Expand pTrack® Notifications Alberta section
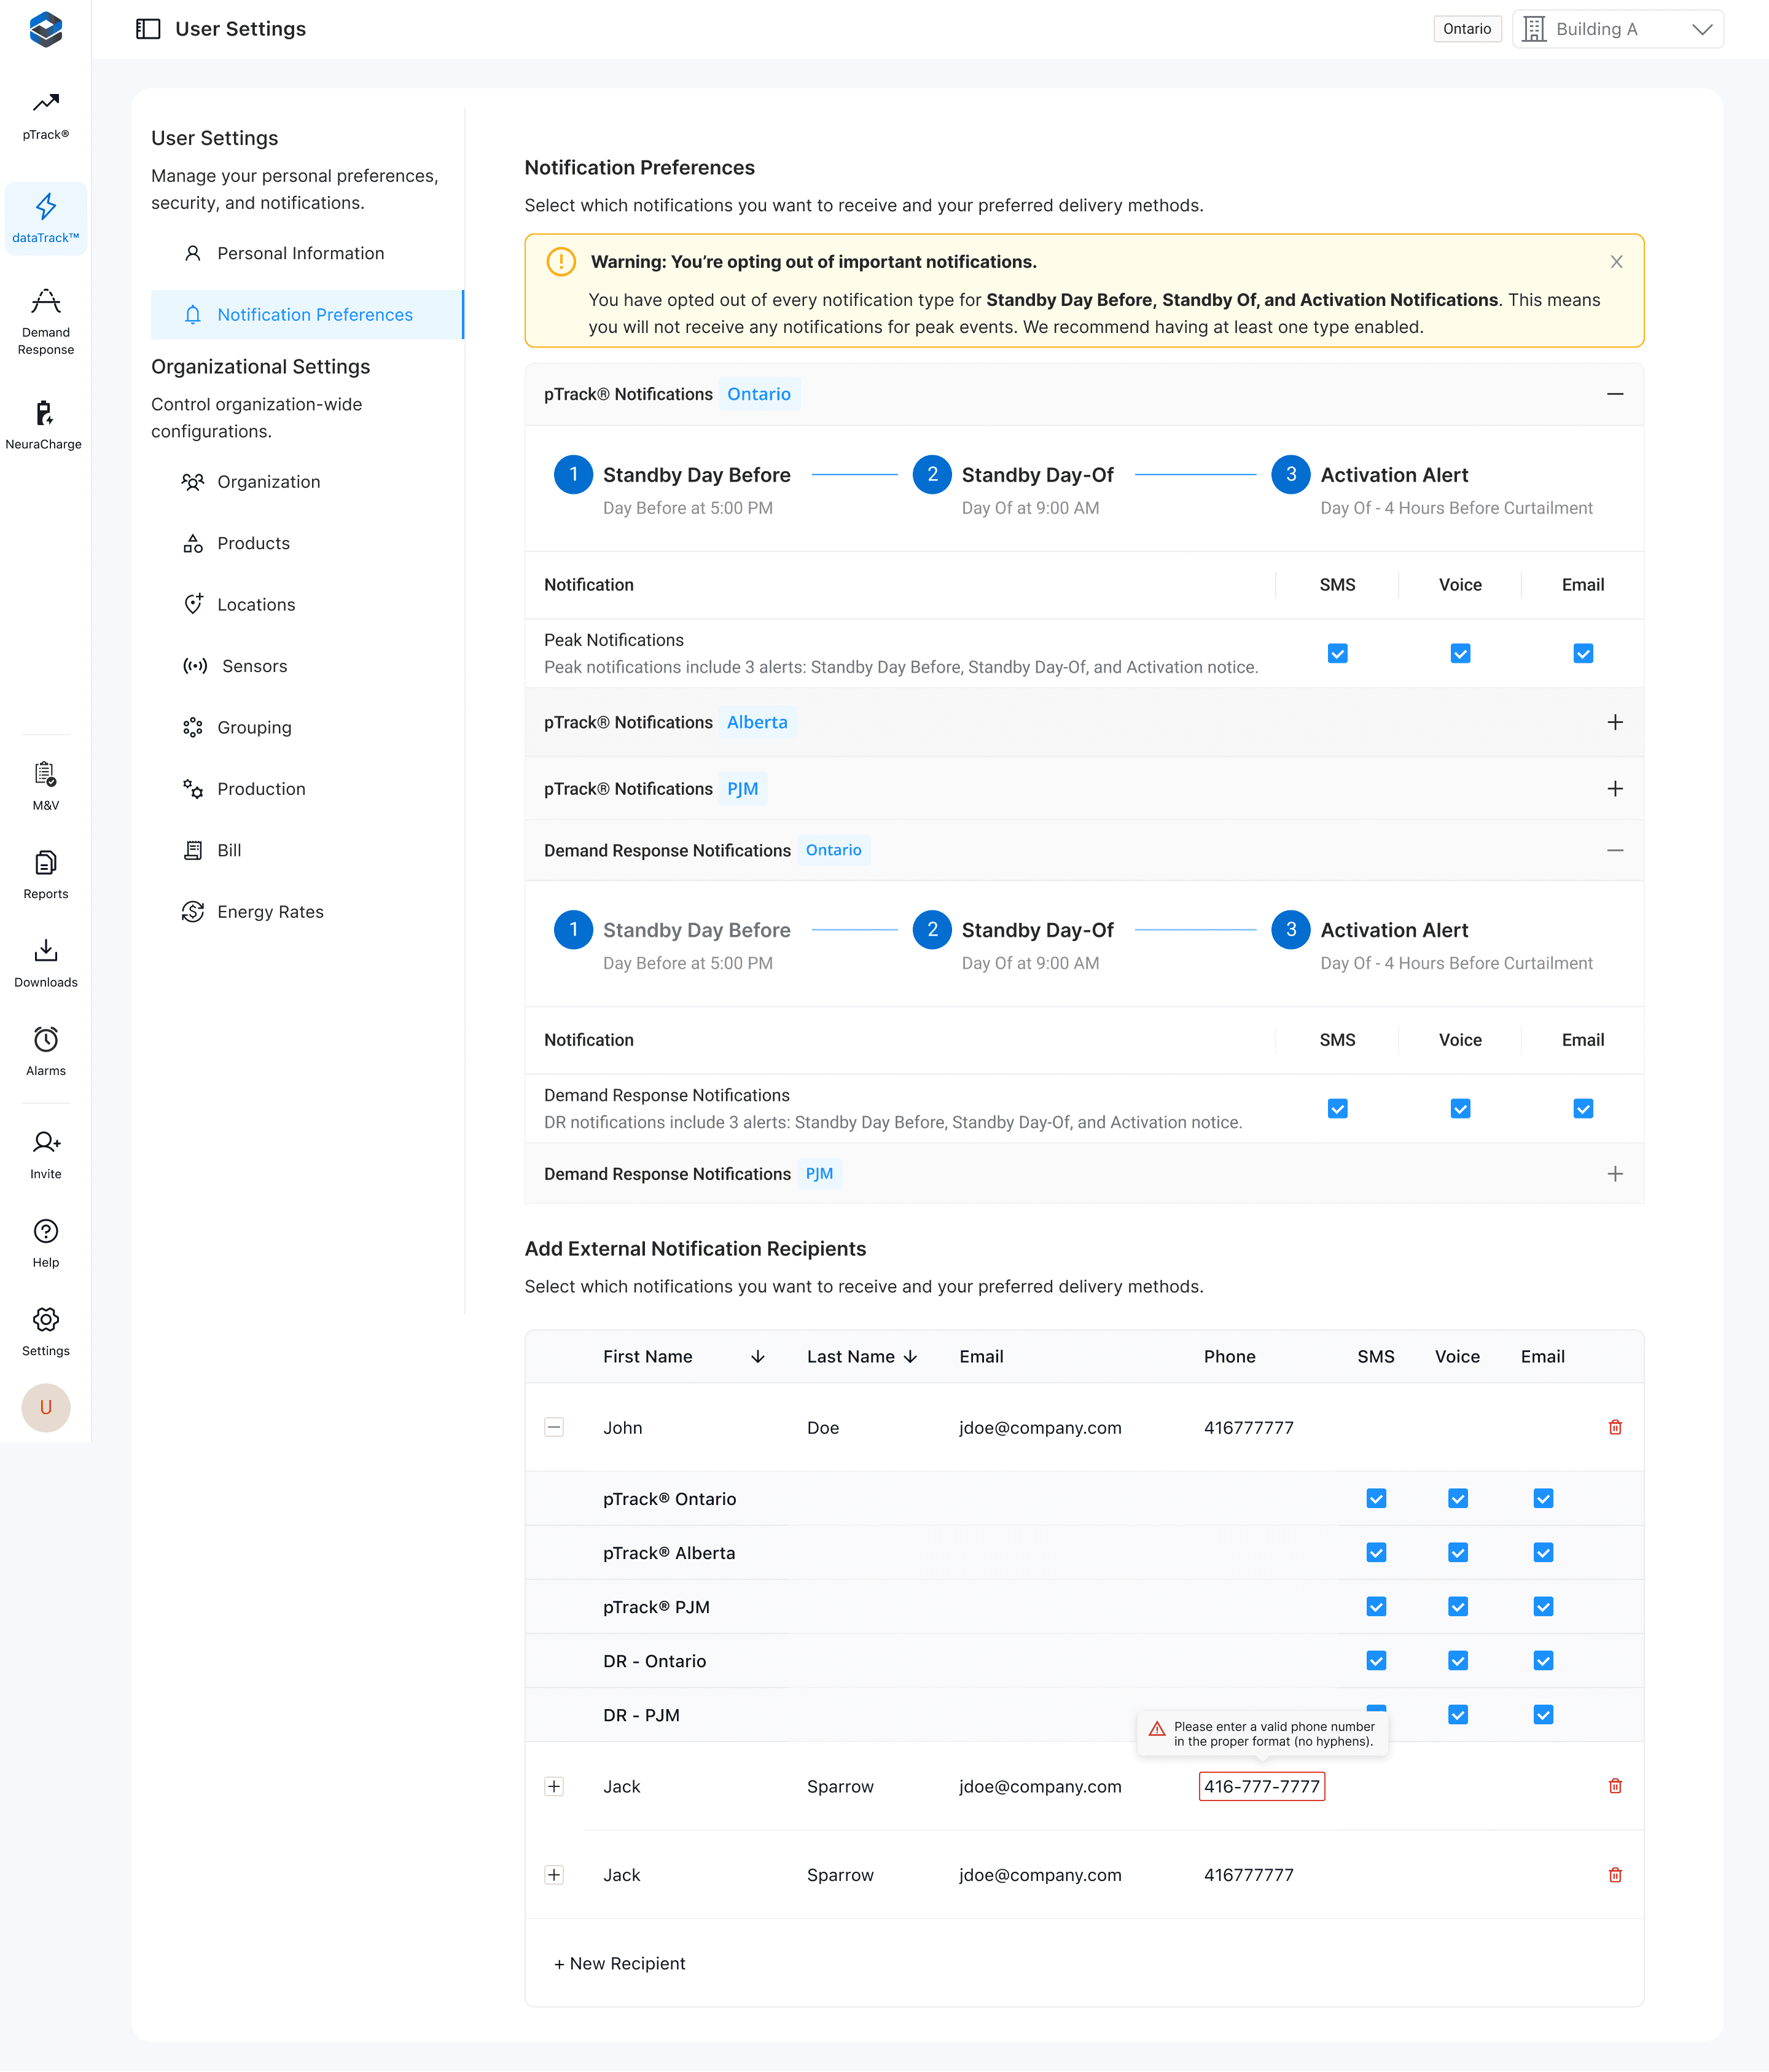The height and width of the screenshot is (2072, 1769). [1614, 722]
